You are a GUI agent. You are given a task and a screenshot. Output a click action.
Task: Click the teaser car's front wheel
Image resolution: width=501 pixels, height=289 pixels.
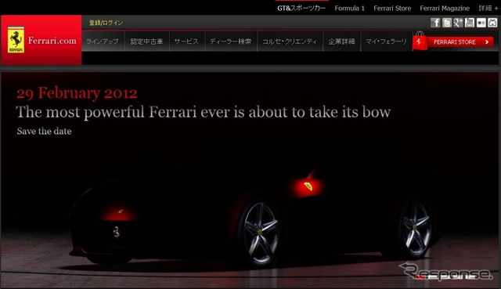pyautogui.click(x=261, y=233)
